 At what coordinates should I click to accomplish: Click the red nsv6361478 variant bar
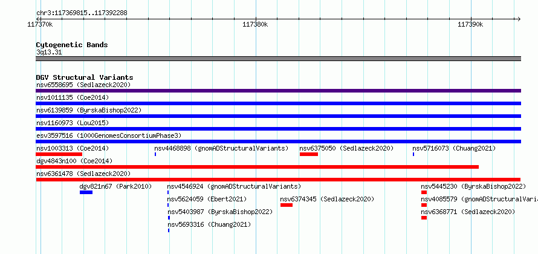coord(278,180)
